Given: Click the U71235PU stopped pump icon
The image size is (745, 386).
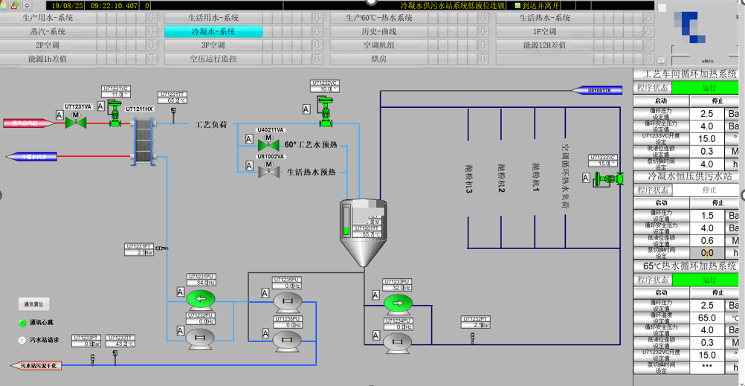Looking at the screenshot, I should 286,300.
